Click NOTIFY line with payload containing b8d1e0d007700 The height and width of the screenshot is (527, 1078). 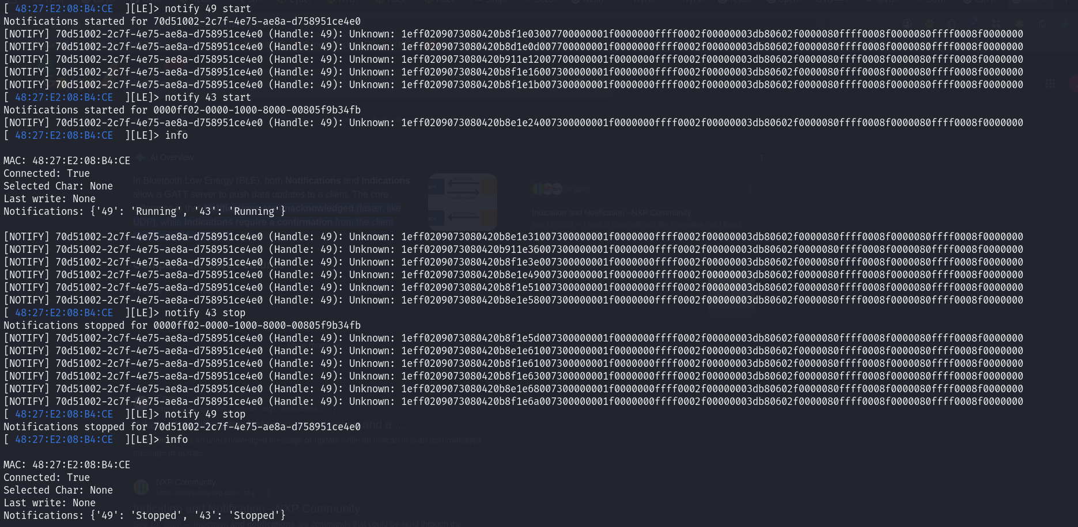pyautogui.click(x=513, y=47)
